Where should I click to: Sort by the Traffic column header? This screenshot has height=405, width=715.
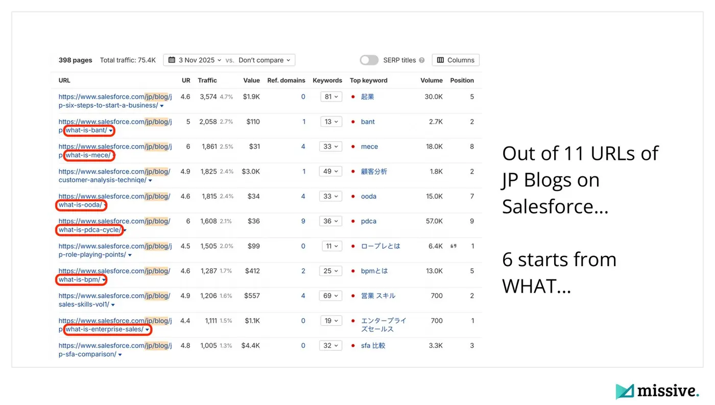207,80
